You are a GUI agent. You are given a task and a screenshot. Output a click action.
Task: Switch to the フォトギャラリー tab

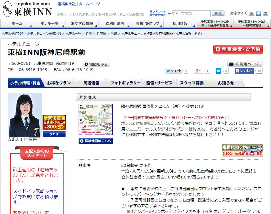tap(125, 83)
